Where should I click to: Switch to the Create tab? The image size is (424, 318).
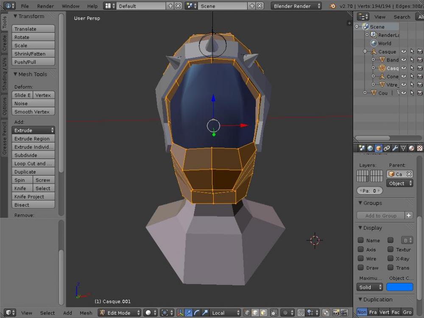point(5,43)
